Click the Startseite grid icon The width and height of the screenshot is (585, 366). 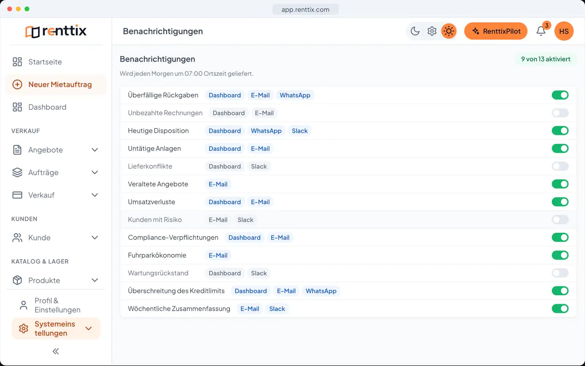point(17,62)
